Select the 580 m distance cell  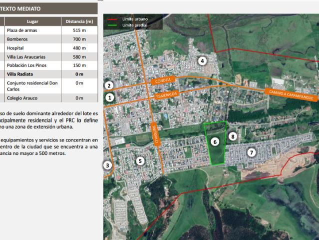click(79, 57)
